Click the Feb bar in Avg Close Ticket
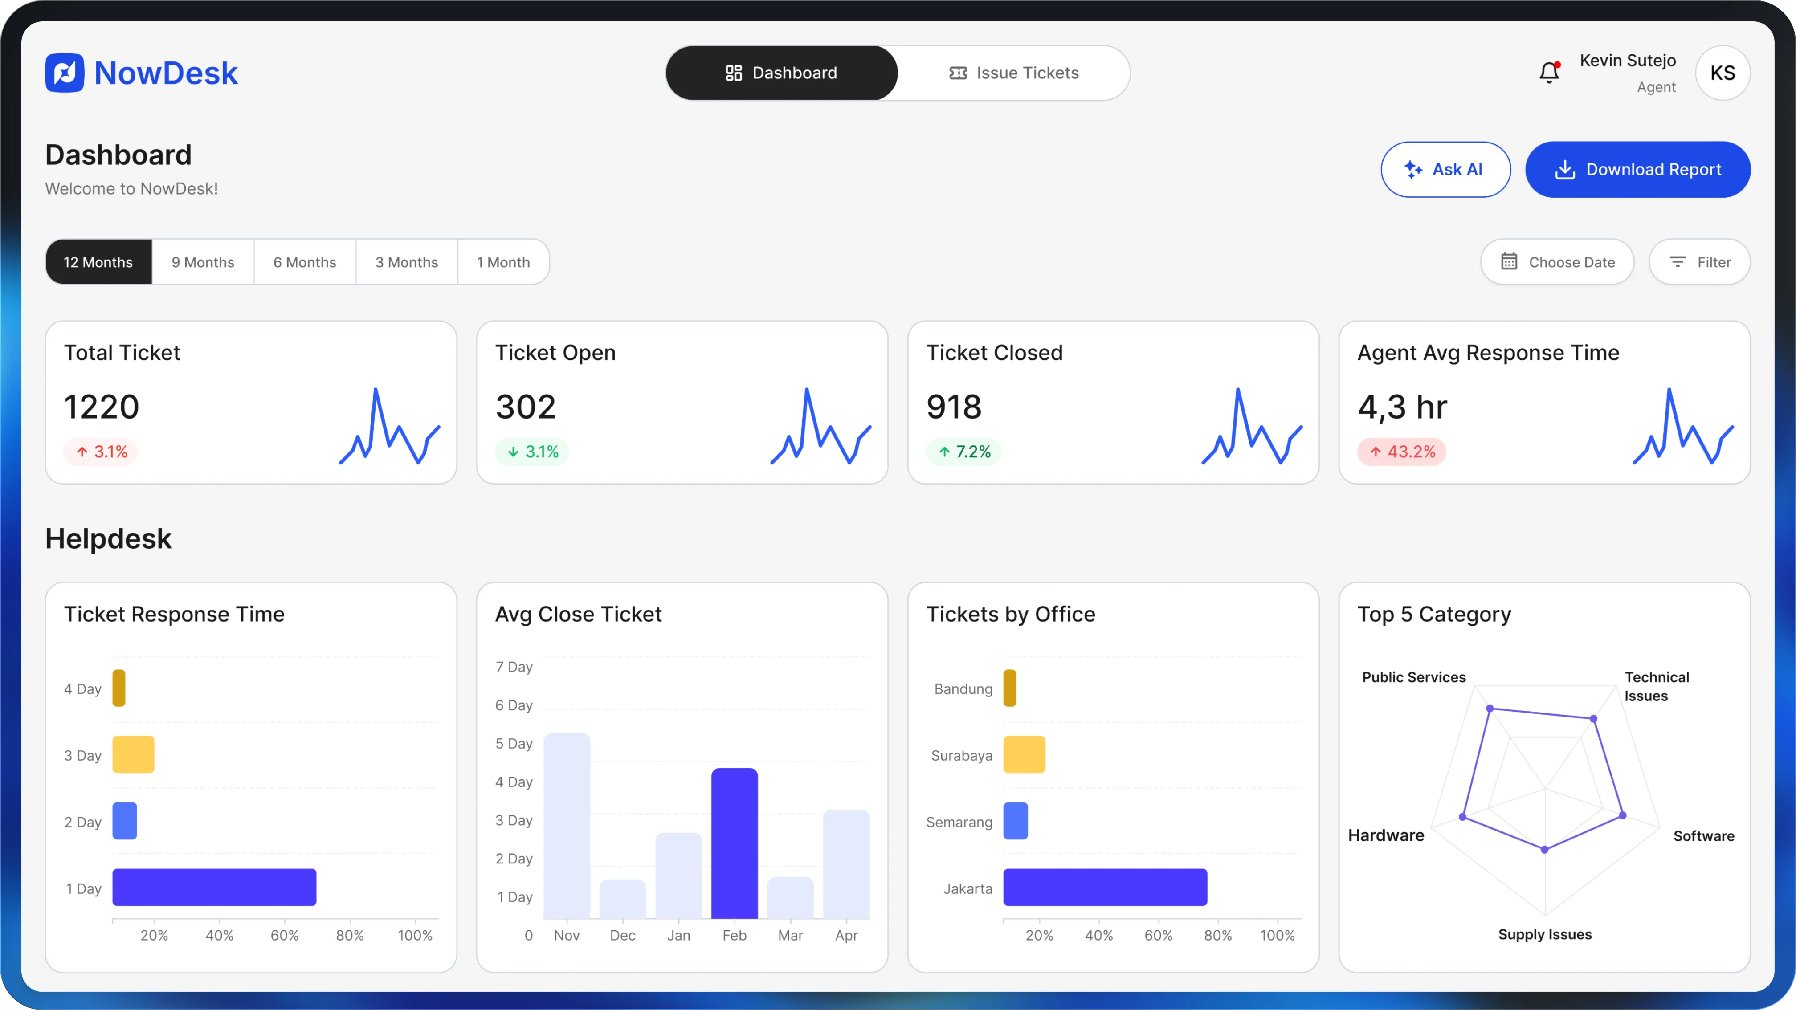 coord(734,843)
